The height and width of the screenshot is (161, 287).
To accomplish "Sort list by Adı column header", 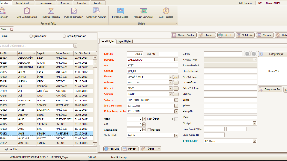I will pyautogui.click(x=27, y=53).
